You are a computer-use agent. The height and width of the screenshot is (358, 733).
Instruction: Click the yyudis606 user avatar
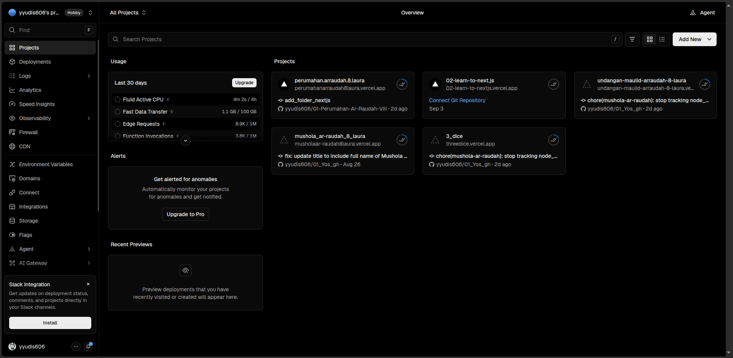click(x=12, y=347)
